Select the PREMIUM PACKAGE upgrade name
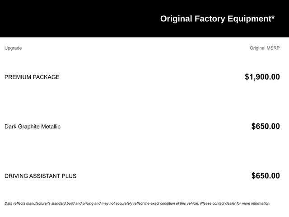289x217 pixels. pos(32,77)
